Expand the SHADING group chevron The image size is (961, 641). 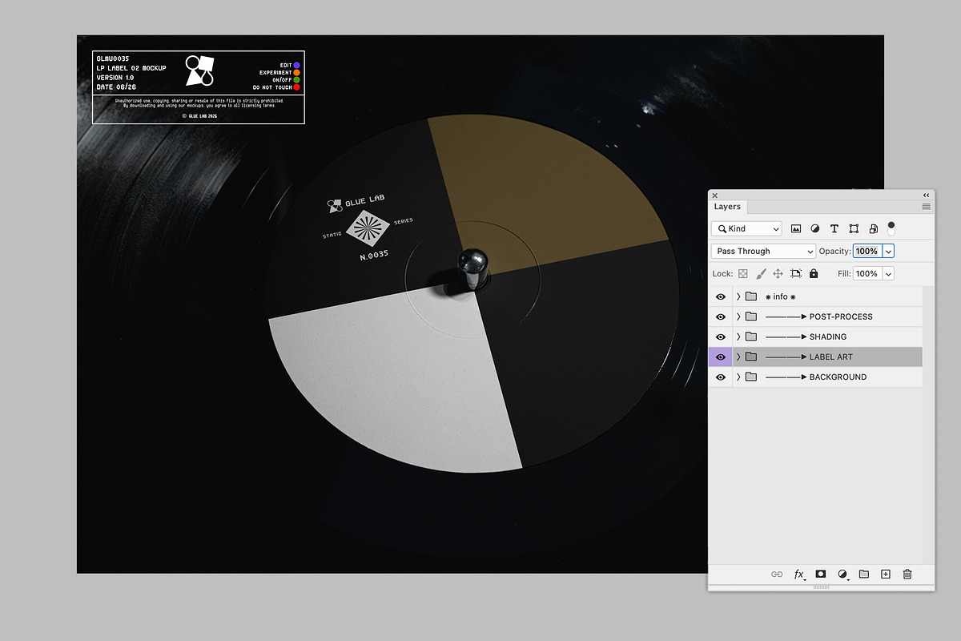tap(738, 337)
